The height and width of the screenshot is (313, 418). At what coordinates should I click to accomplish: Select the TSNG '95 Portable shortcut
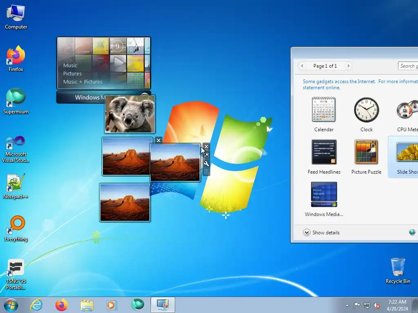[x=16, y=274]
